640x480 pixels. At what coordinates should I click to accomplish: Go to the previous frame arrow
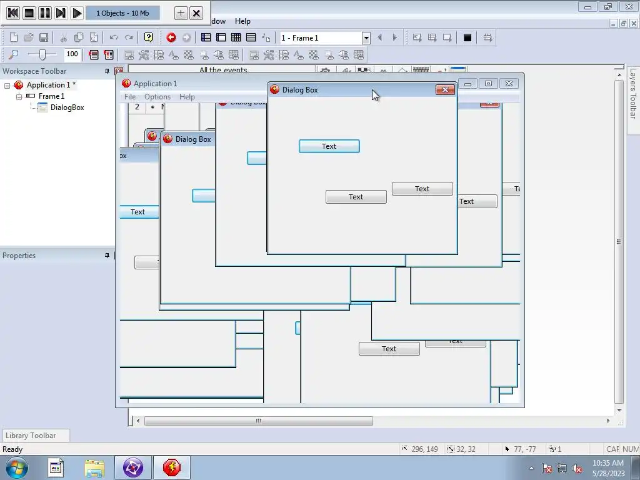tap(380, 38)
